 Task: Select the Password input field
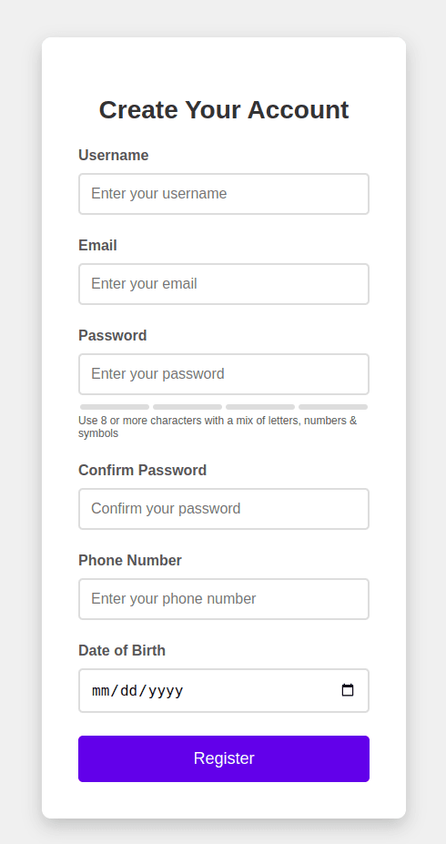point(224,374)
